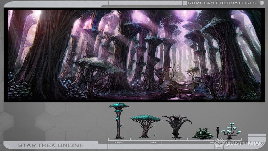Click the Star Trek Online banner text
The height and width of the screenshot is (151, 268).
pyautogui.click(x=51, y=145)
